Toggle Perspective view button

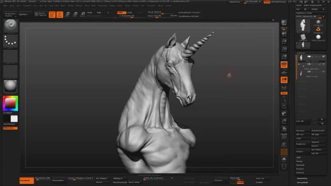pos(284,65)
